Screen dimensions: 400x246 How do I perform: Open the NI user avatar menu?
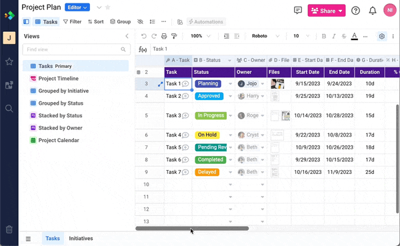coord(390,10)
